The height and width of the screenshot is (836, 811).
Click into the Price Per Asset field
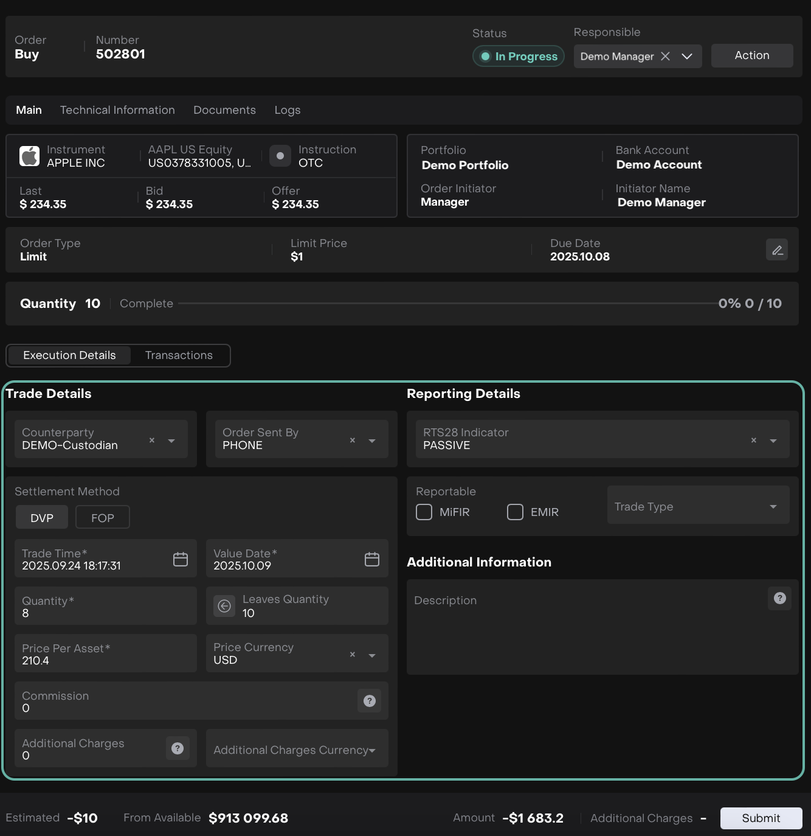coord(105,654)
